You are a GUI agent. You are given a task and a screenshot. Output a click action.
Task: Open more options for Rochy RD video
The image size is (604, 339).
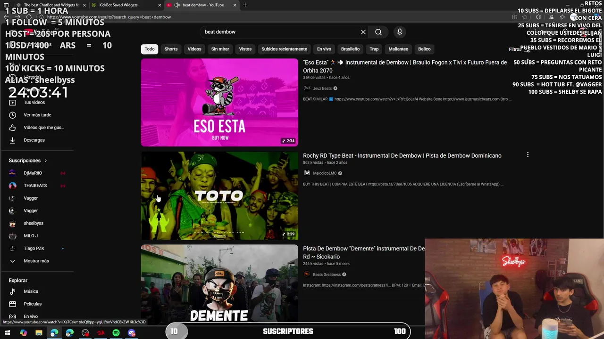(x=528, y=154)
